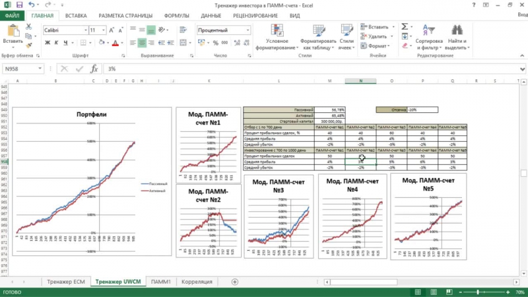This screenshot has width=528, height=297.
Task: Click the Wrap Text icon
Action: tap(183, 30)
